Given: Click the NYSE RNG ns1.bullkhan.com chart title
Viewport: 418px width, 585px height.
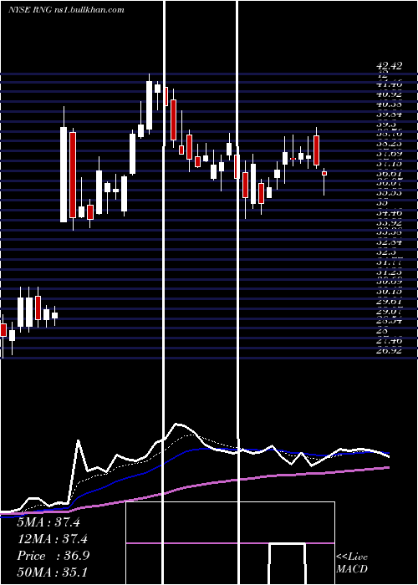Looking at the screenshot, I should (66, 10).
